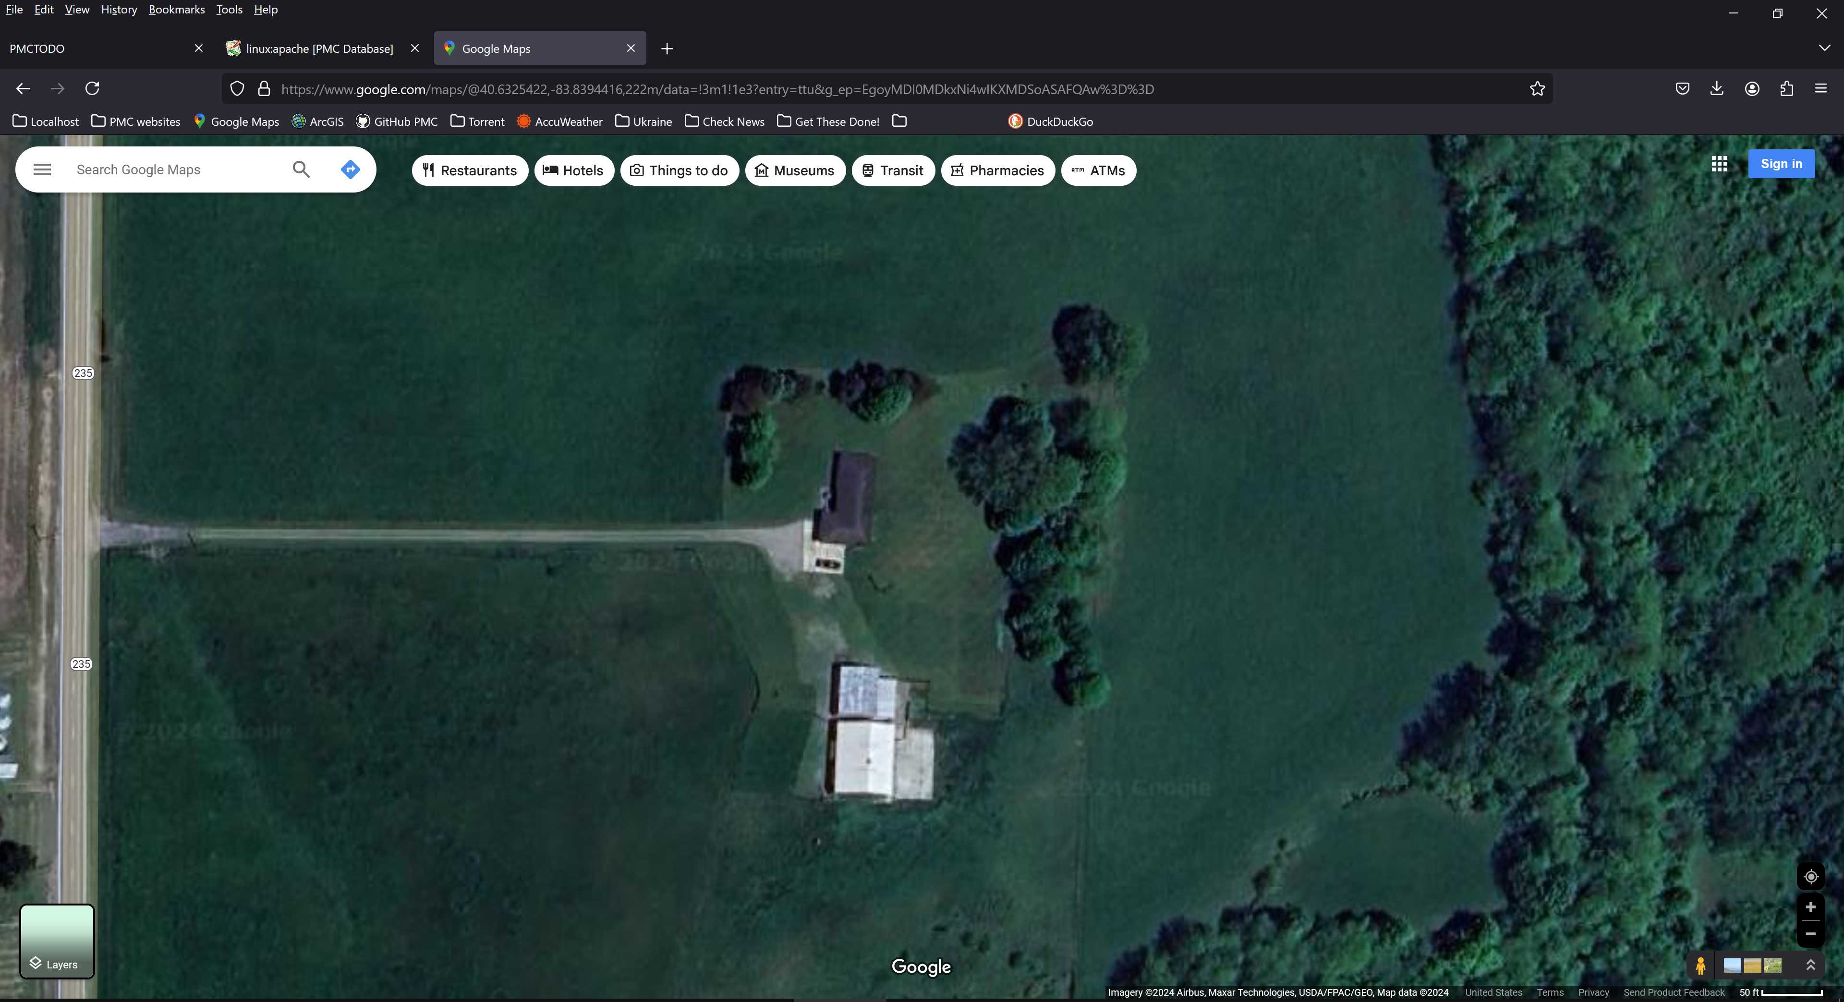Bookmark this page with star icon

[1537, 89]
